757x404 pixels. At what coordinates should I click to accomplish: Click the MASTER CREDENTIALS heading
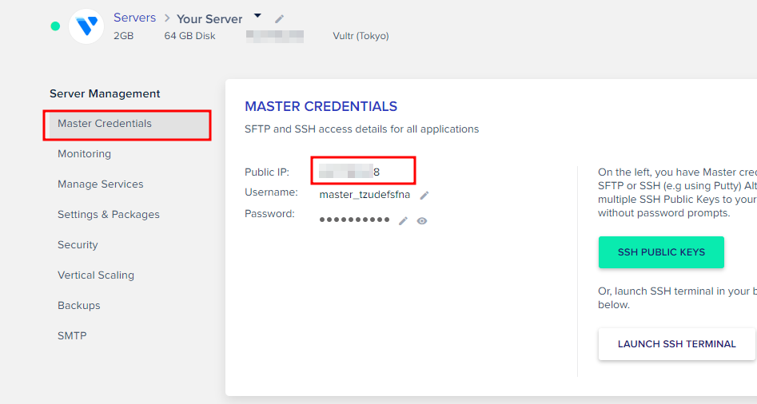321,106
